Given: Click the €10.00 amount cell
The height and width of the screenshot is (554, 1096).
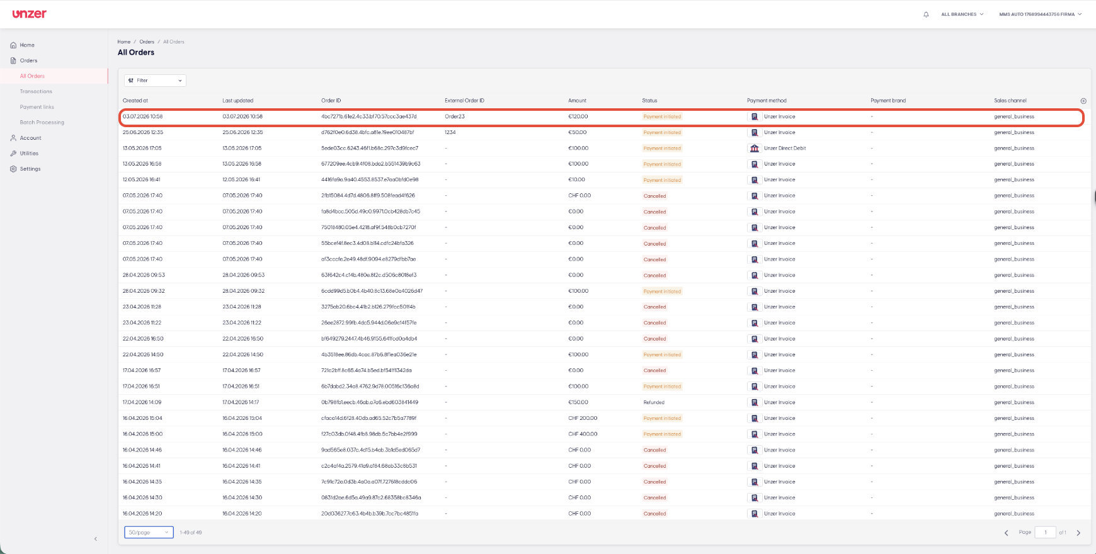Looking at the screenshot, I should click(576, 180).
